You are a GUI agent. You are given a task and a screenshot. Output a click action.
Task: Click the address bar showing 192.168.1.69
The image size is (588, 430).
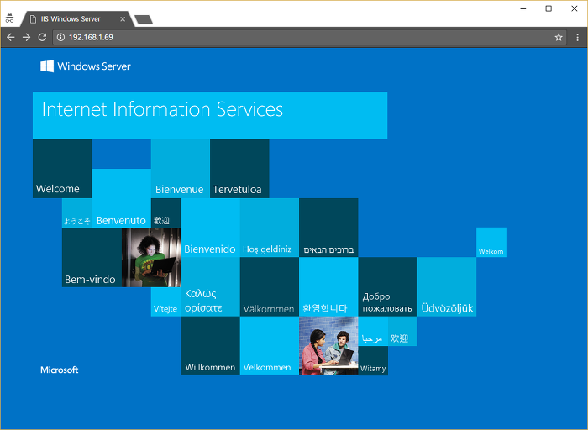click(x=311, y=37)
